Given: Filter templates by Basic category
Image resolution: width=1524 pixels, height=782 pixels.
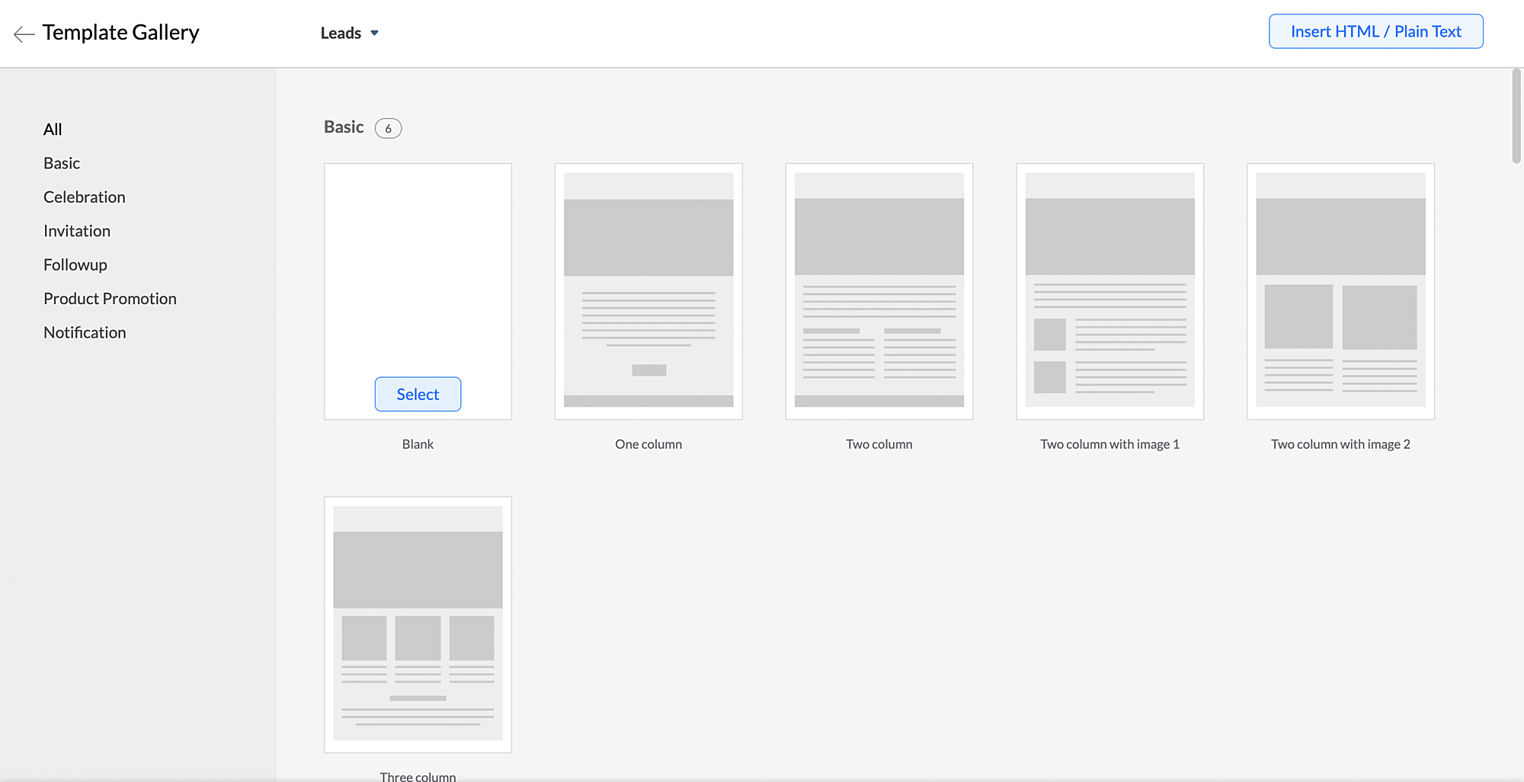Looking at the screenshot, I should coord(62,163).
